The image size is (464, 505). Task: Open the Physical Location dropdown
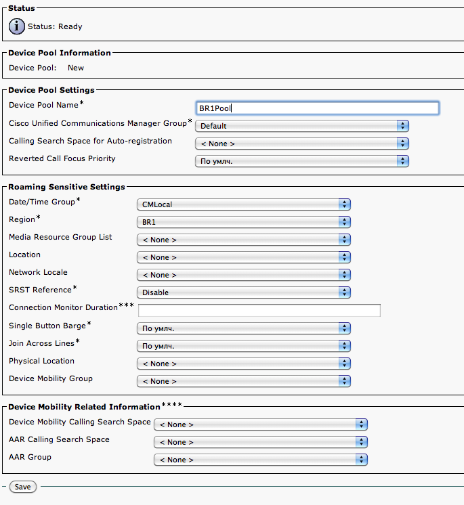click(244, 364)
